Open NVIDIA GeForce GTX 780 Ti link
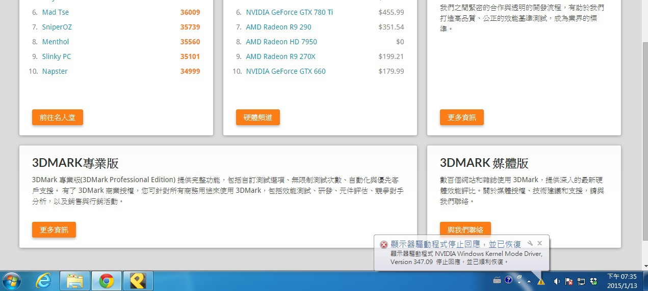 pos(290,12)
